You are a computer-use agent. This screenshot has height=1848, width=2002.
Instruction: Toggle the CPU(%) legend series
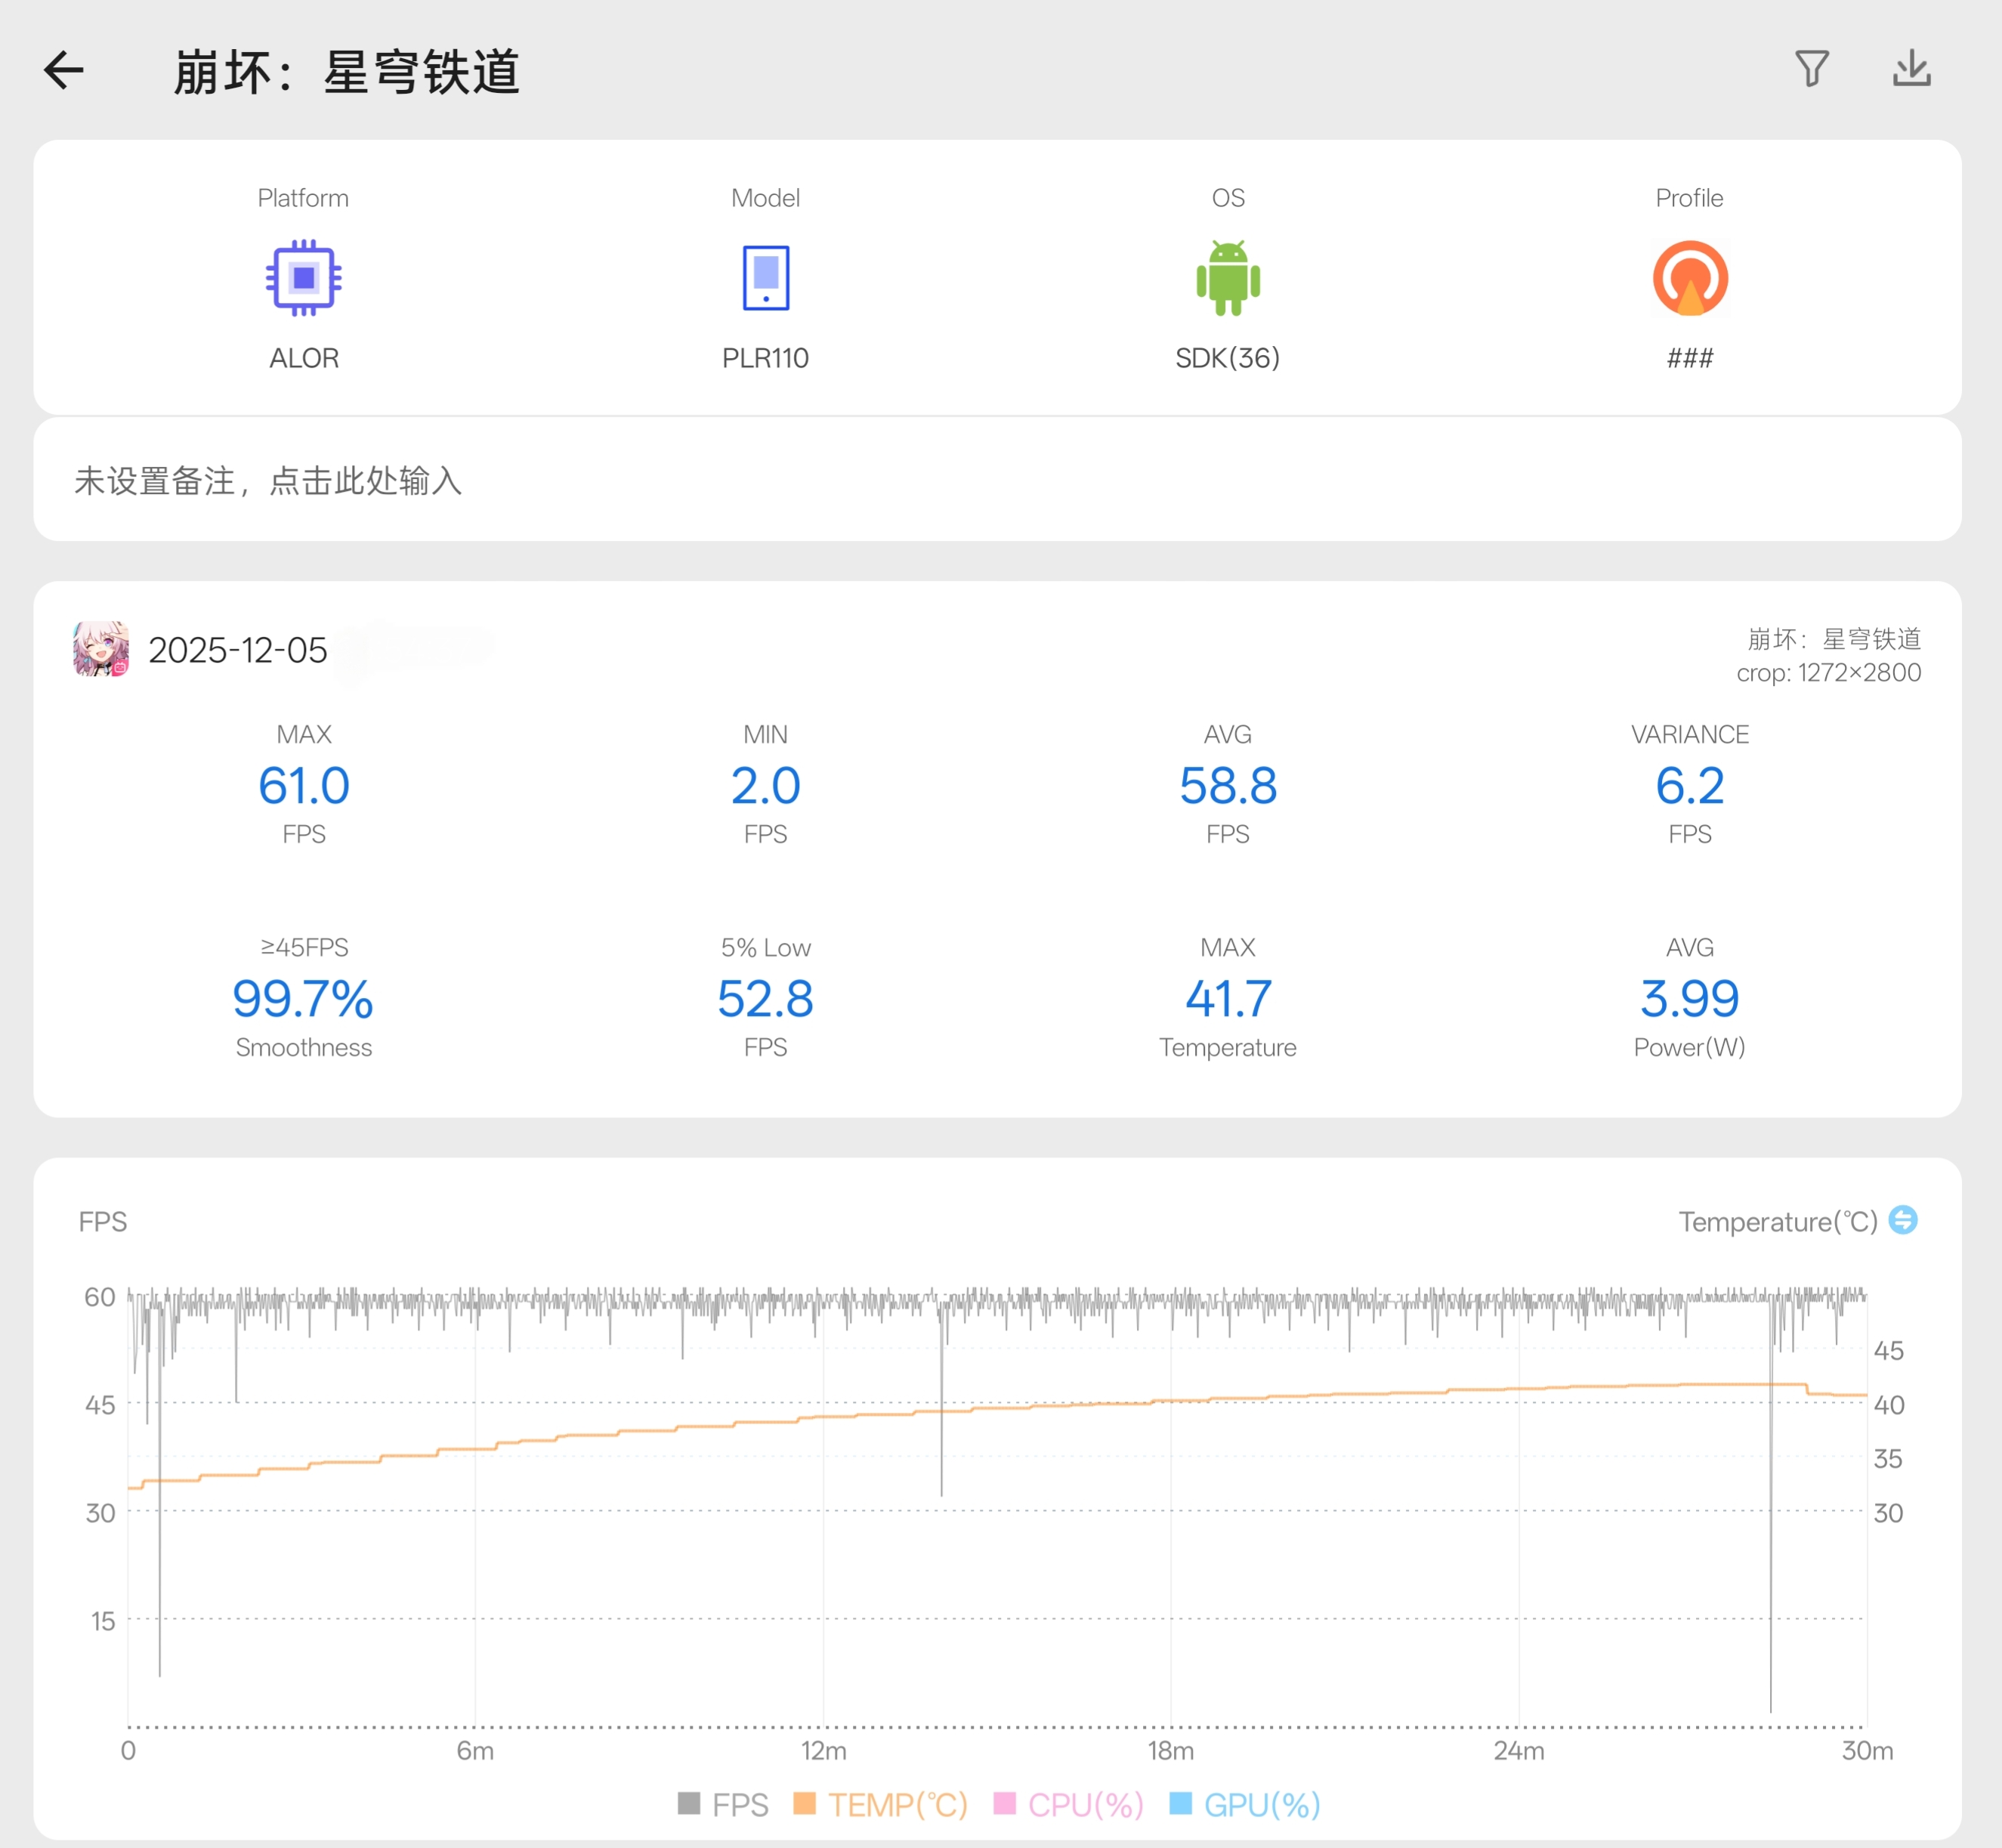point(1069,1804)
